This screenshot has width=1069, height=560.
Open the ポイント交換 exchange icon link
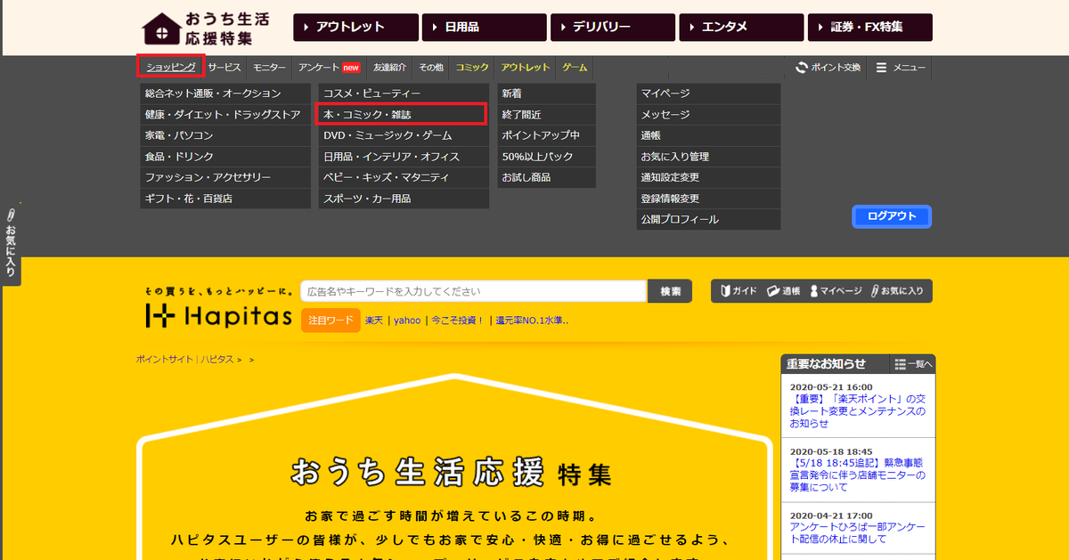828,68
